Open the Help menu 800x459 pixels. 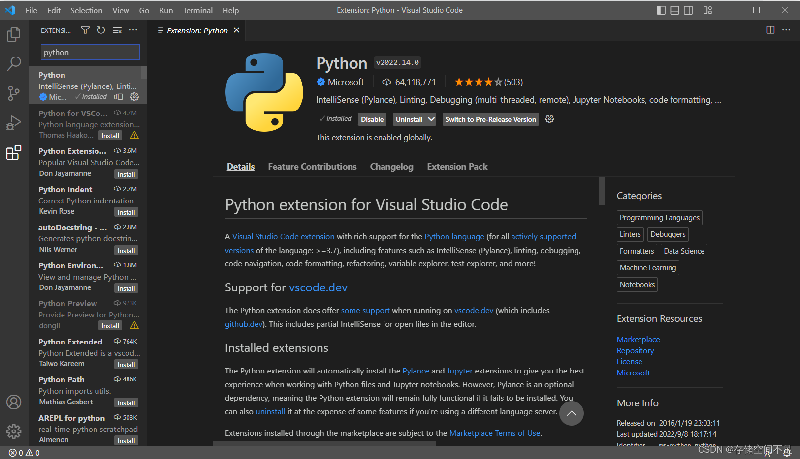230,10
